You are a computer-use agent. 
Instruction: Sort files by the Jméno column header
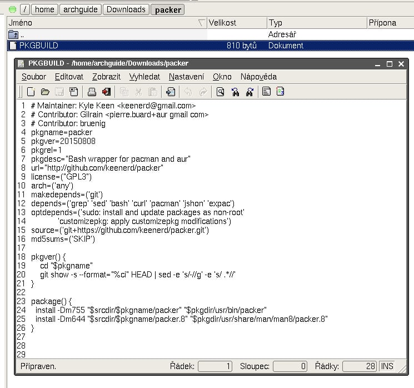click(x=107, y=23)
